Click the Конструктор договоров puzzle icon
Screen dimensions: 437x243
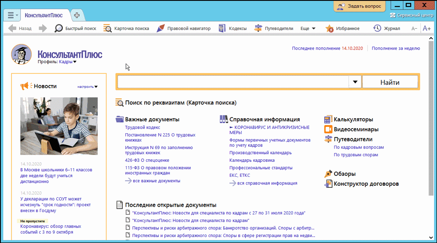click(328, 184)
